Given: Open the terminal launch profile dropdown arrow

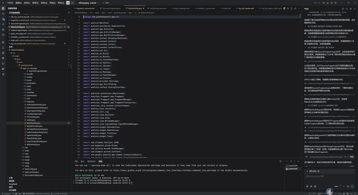Looking at the screenshot, I should click(283, 161).
